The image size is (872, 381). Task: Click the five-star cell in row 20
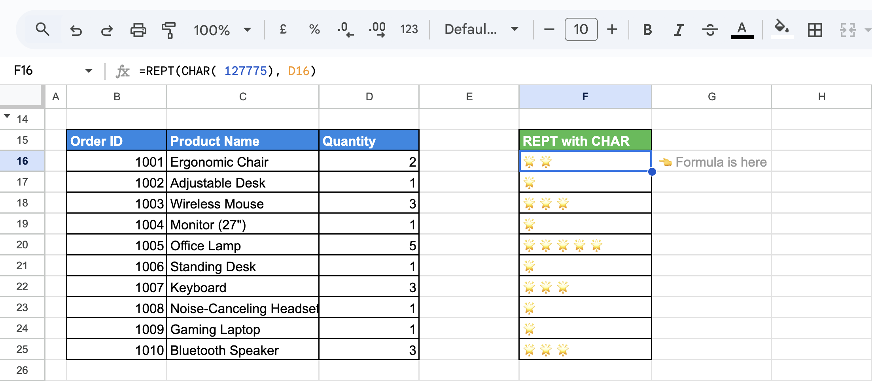[x=585, y=245]
